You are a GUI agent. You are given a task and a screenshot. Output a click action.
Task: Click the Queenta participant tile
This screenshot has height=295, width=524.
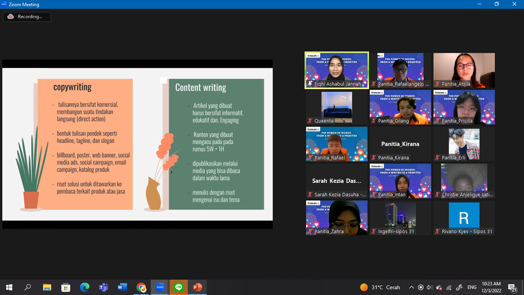click(x=337, y=107)
